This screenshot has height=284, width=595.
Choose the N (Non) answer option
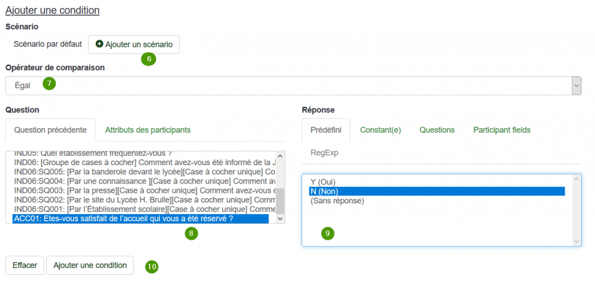(x=437, y=191)
